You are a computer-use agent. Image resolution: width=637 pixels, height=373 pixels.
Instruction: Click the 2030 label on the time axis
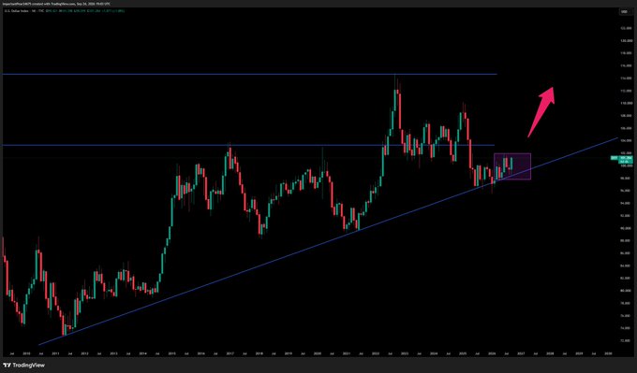[608, 353]
